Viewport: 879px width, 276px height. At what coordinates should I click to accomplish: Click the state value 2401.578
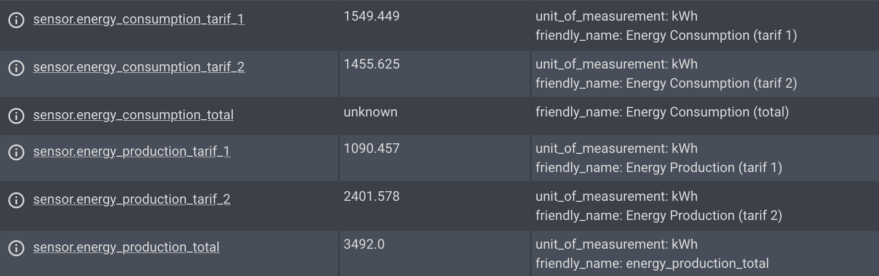[370, 196]
